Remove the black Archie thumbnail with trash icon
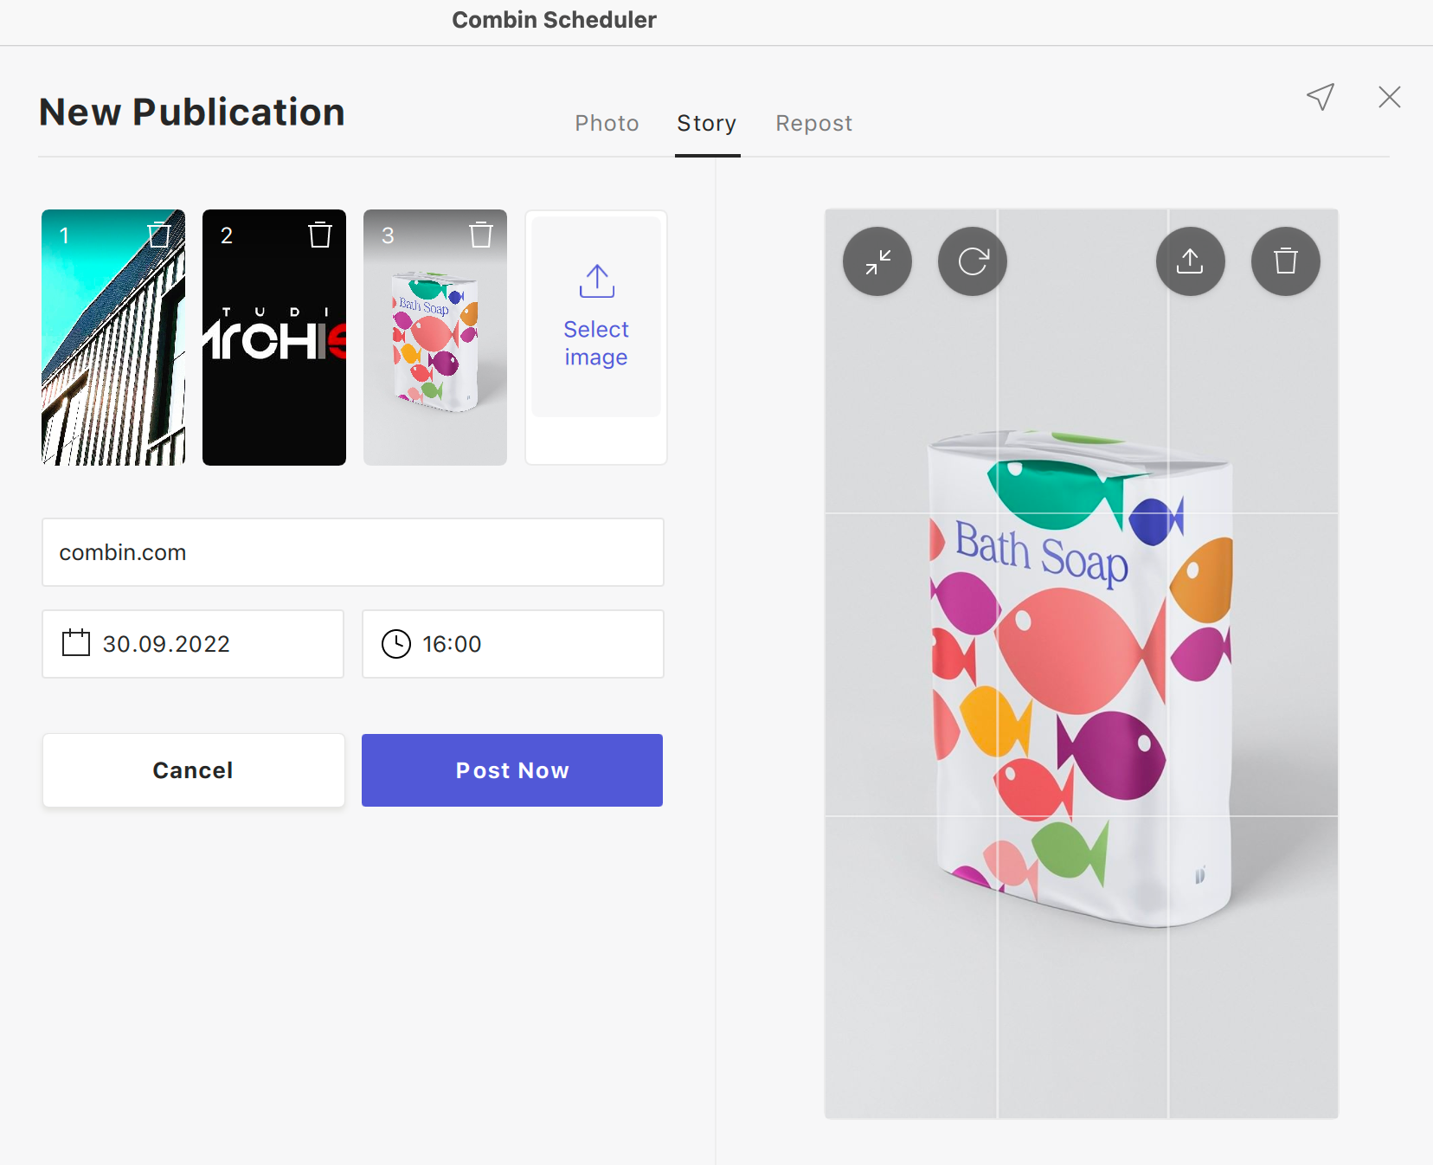1433x1165 pixels. click(x=320, y=235)
